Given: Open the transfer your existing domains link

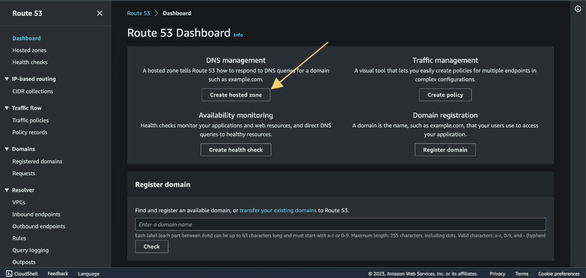Looking at the screenshot, I should pyautogui.click(x=278, y=210).
